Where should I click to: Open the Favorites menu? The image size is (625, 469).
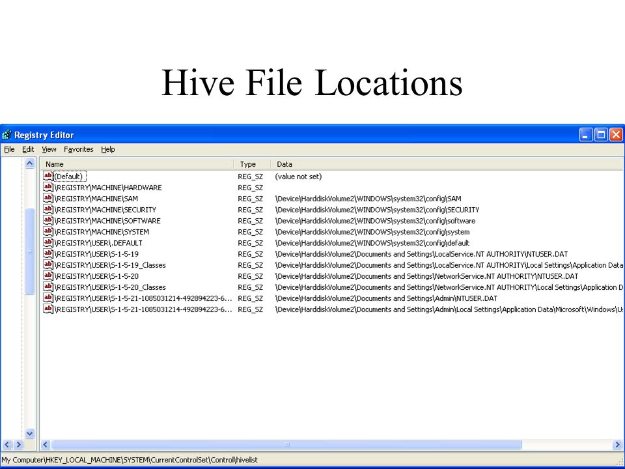coord(79,149)
